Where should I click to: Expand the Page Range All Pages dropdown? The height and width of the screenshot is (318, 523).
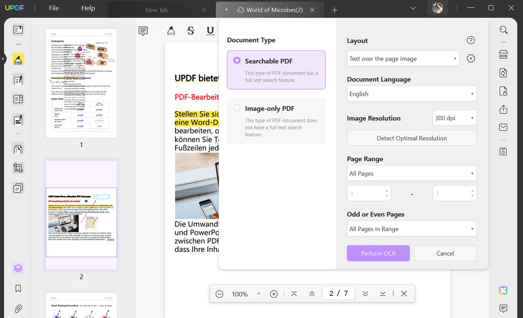(412, 173)
